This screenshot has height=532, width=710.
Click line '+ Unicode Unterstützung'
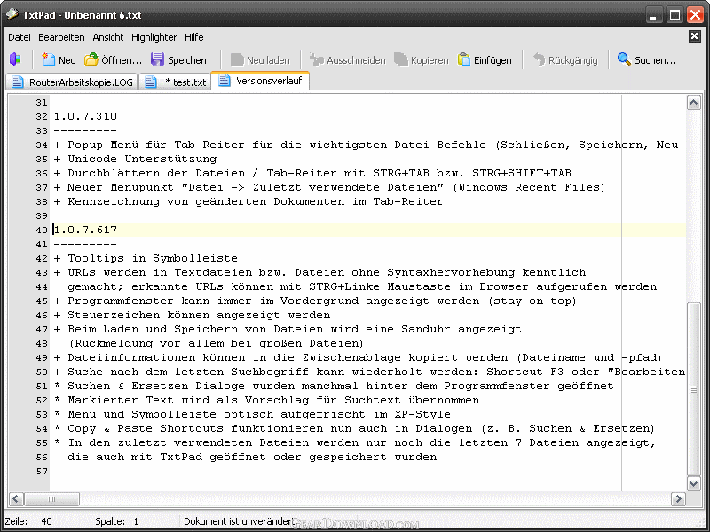tap(136, 159)
